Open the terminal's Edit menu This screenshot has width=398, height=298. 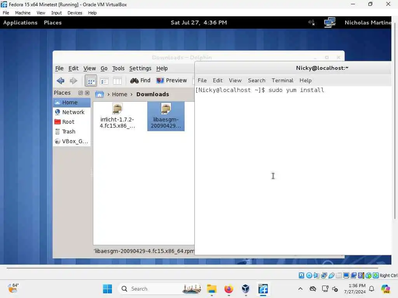click(218, 81)
